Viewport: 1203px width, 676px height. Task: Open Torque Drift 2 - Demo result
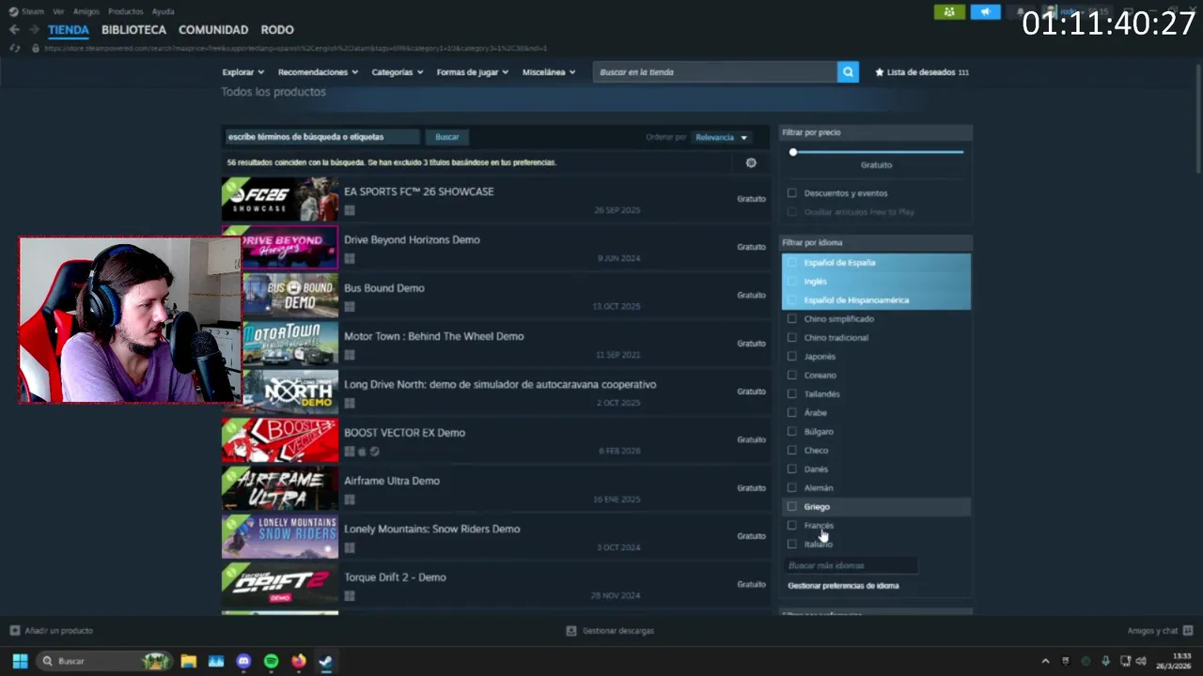point(495,585)
